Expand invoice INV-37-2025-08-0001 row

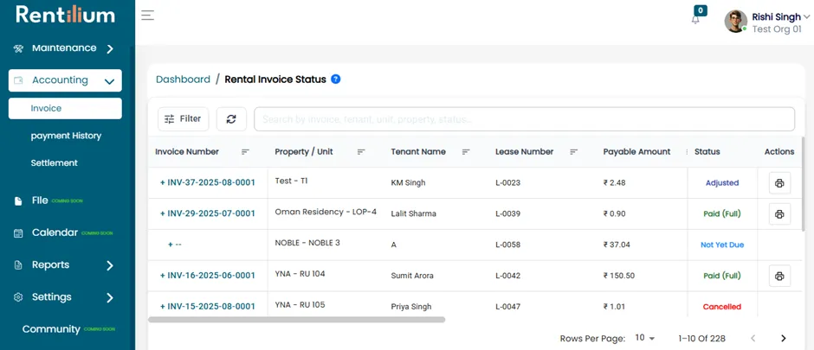tap(163, 182)
